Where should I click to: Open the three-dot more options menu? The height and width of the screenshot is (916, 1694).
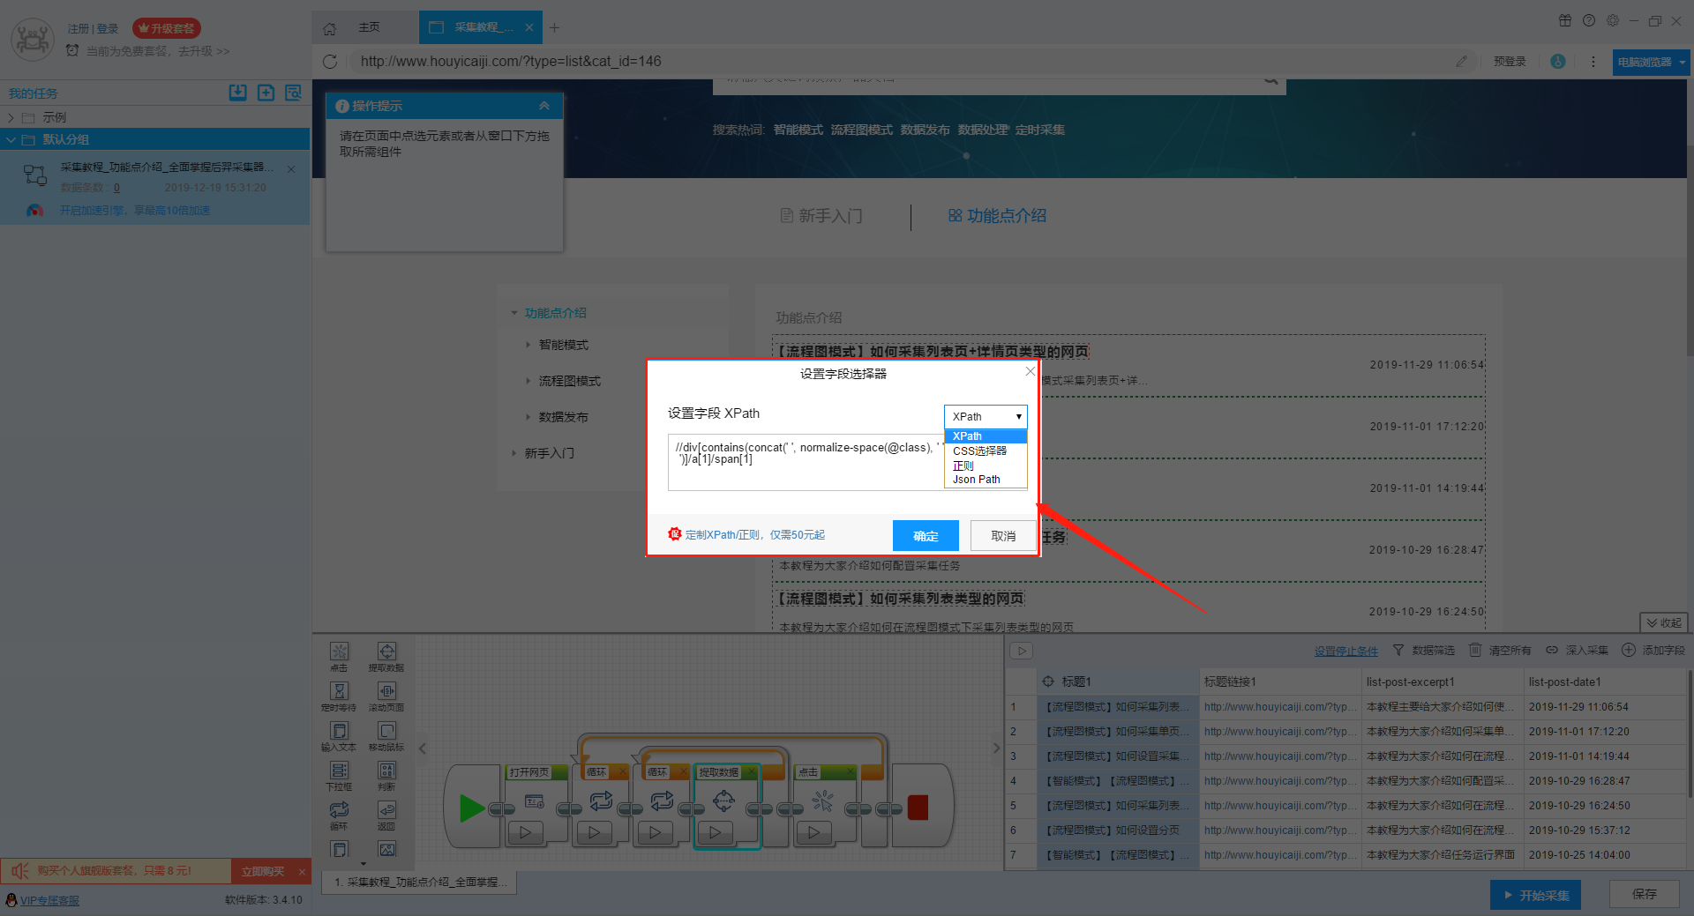pyautogui.click(x=1593, y=62)
